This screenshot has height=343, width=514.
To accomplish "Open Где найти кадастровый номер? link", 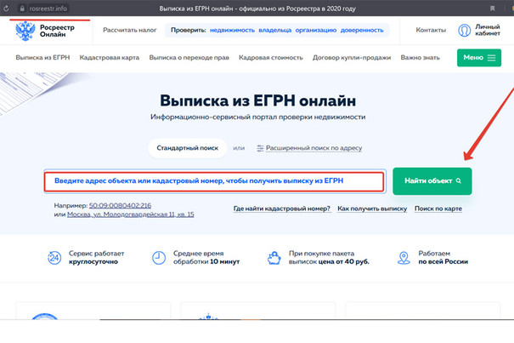I will click(282, 209).
